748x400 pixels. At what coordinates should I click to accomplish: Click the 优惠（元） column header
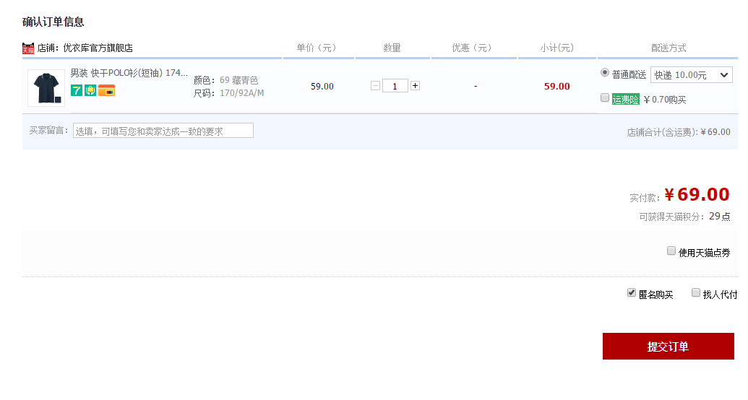coord(473,48)
